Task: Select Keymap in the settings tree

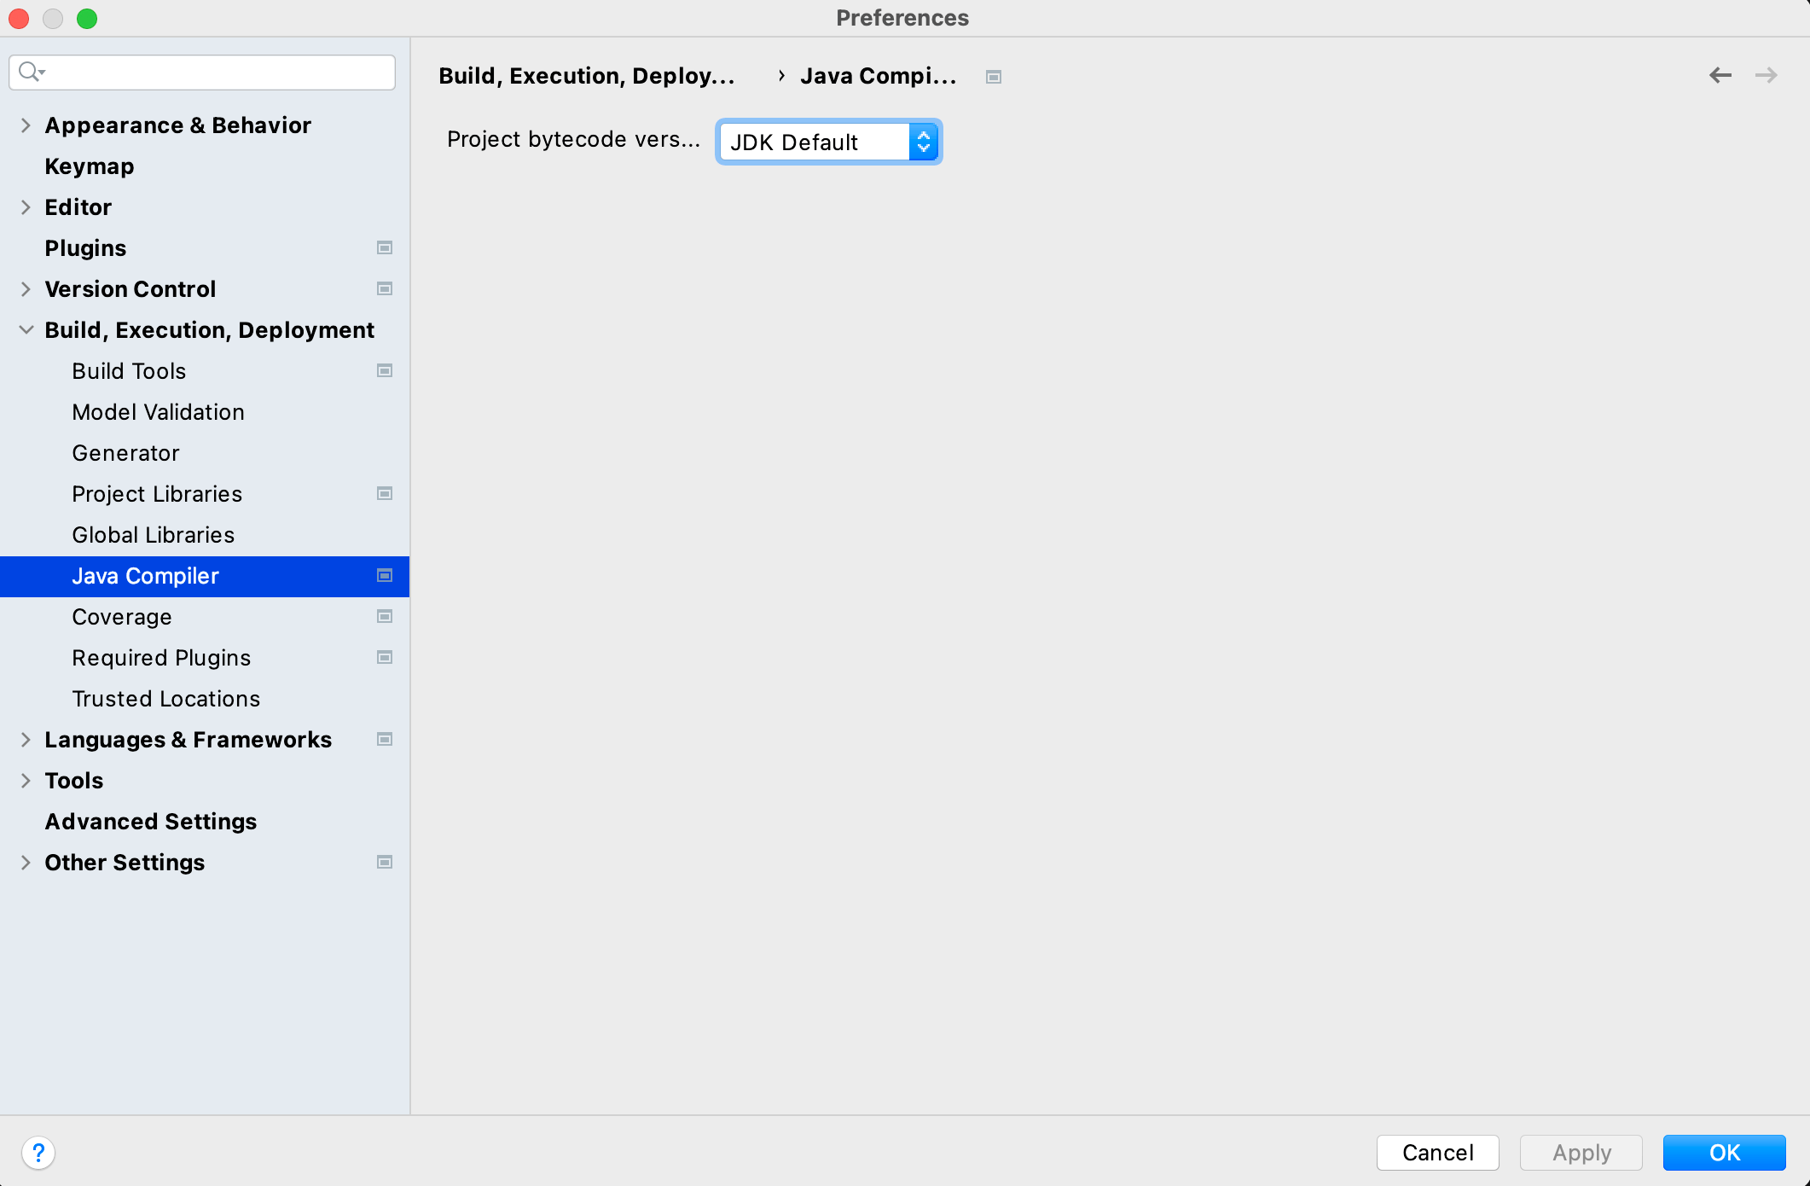Action: coord(90,166)
